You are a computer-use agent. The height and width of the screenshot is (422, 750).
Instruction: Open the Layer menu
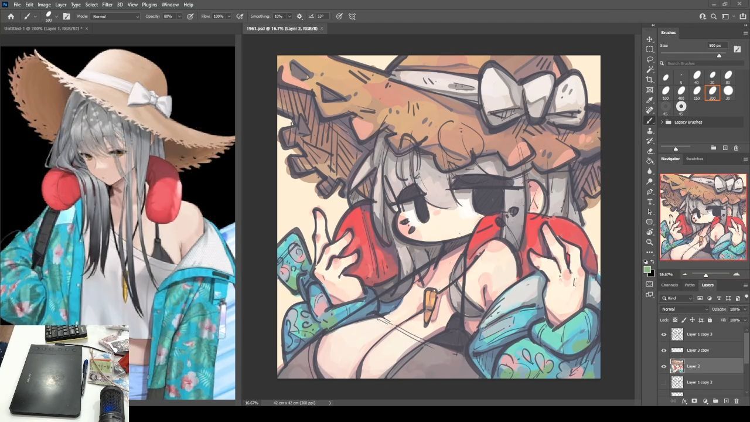click(x=60, y=5)
